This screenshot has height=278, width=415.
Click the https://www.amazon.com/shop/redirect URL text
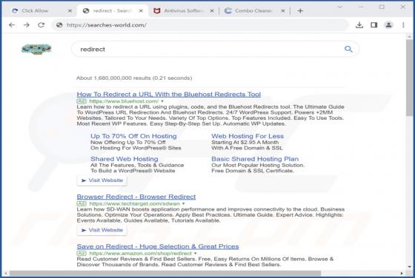[x=140, y=253]
